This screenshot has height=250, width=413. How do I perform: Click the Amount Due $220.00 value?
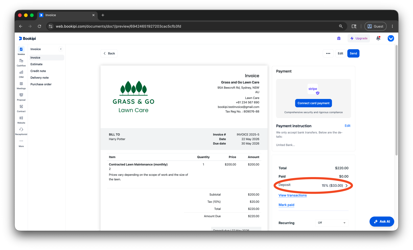[253, 216]
